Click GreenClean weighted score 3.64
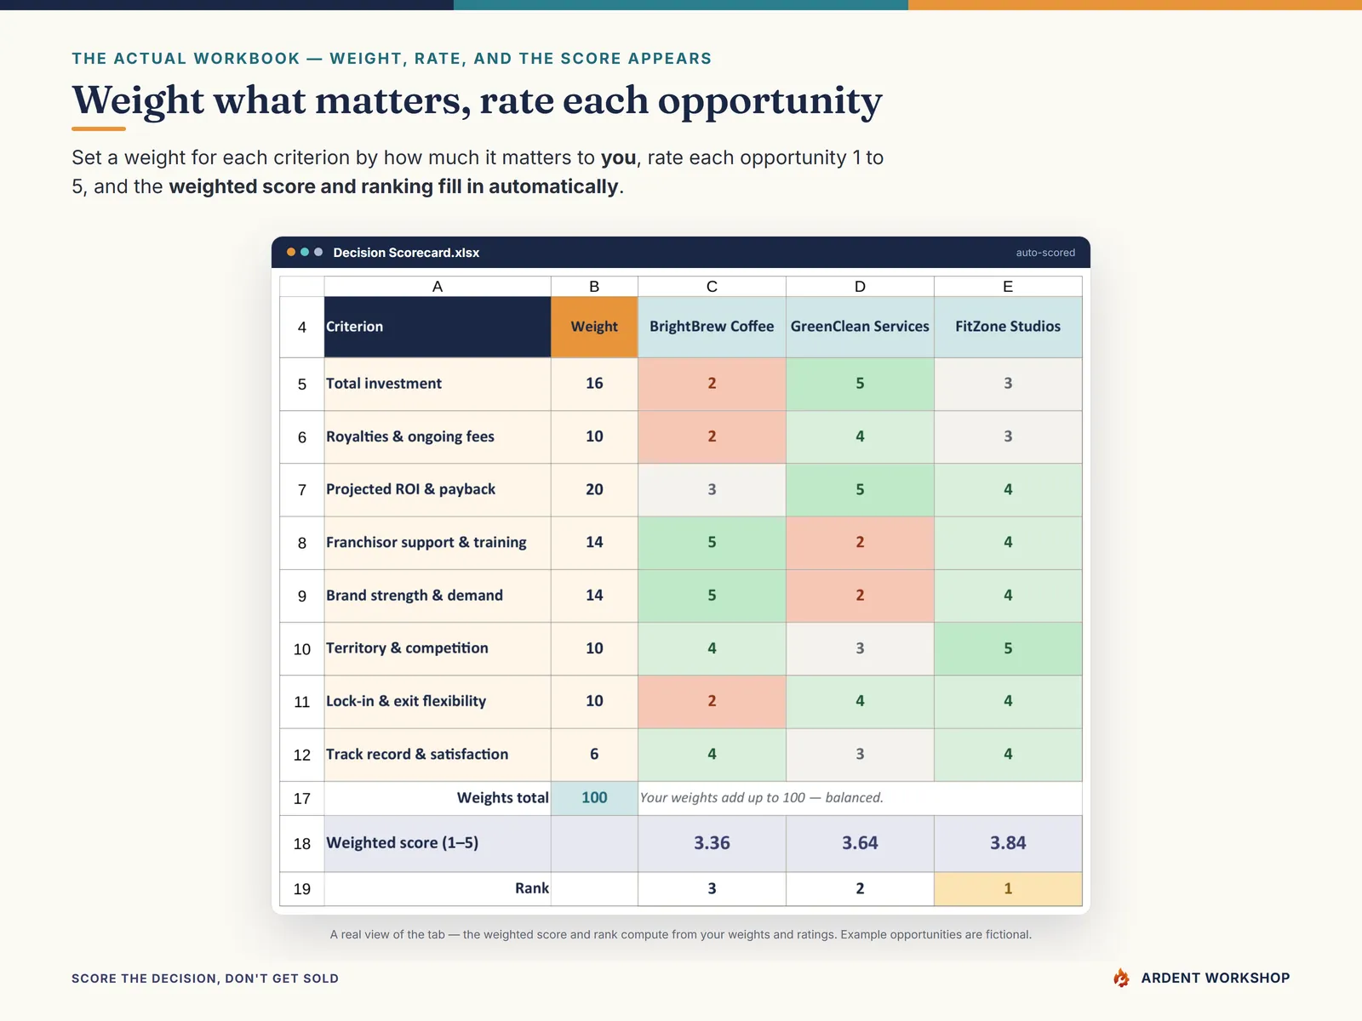 [860, 843]
